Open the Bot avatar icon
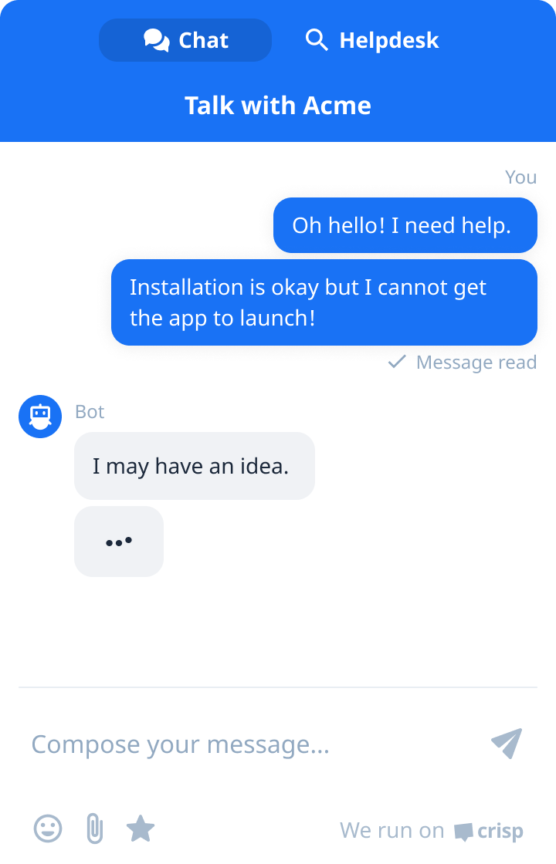 39,416
